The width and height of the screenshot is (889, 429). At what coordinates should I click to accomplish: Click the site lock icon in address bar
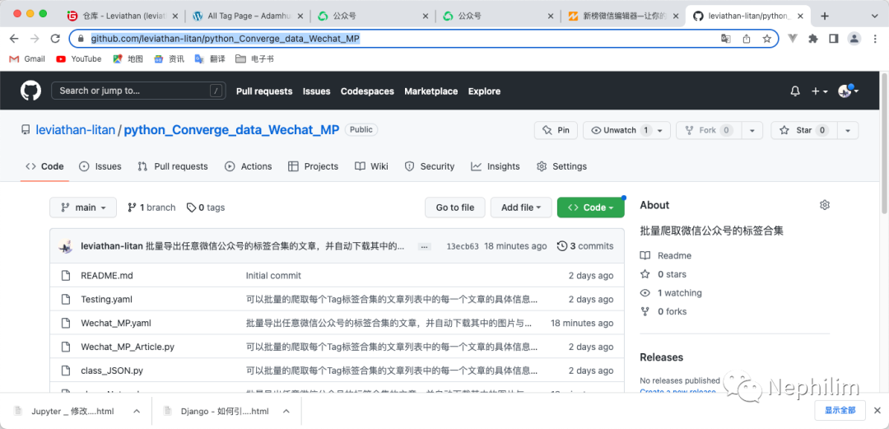tap(81, 39)
